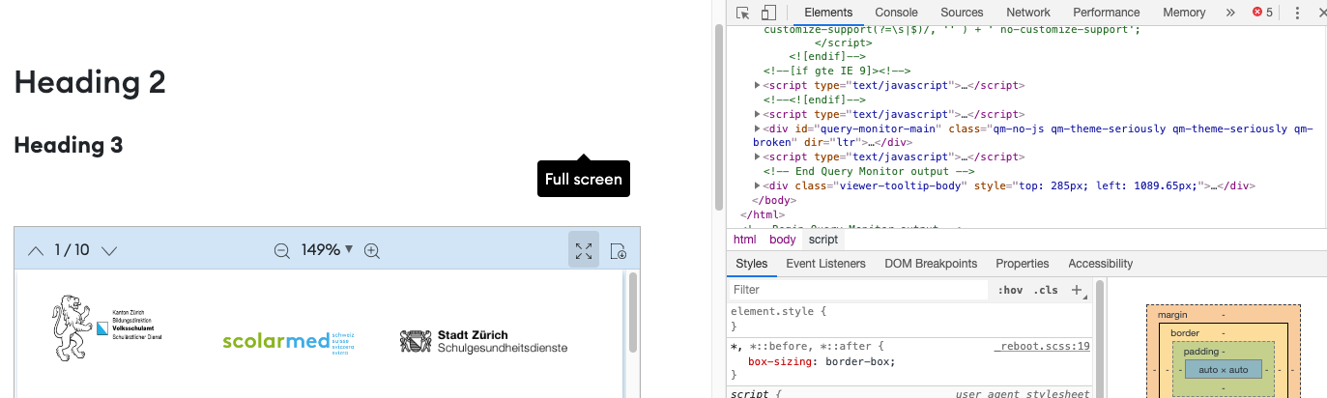This screenshot has width=1327, height=398.
Task: Switch to the Styles pane tab
Action: click(x=751, y=264)
